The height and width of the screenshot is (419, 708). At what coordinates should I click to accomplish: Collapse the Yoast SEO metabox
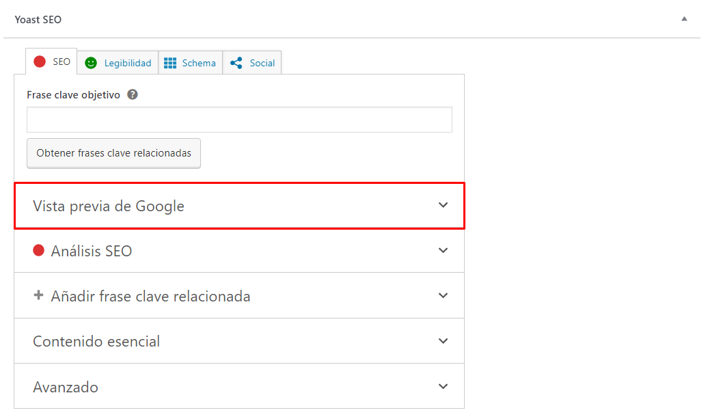(x=684, y=19)
